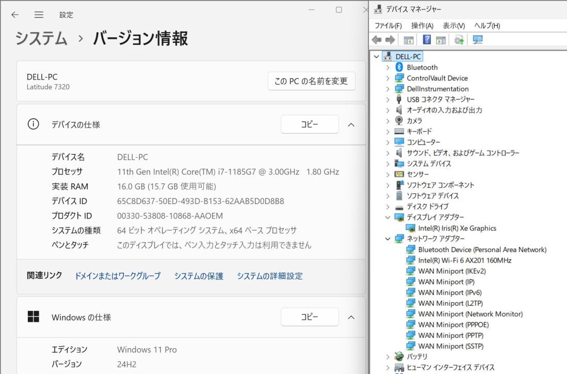This screenshot has width=567, height=374.
Task: Select the キーボード keyboard icon
Action: click(x=399, y=131)
